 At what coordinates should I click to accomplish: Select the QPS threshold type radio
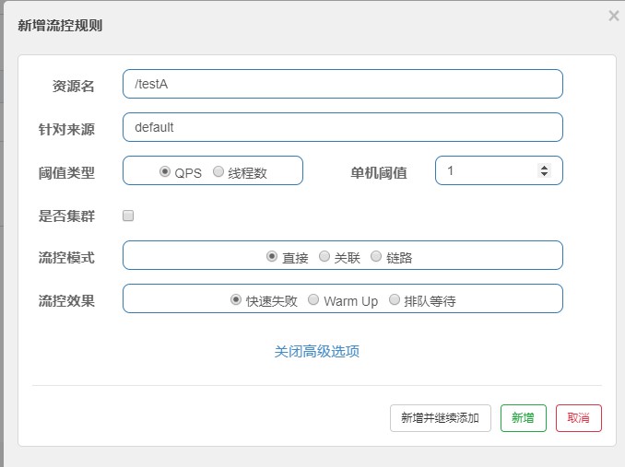point(165,171)
